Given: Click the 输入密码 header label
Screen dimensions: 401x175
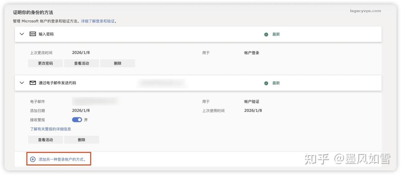Looking at the screenshot, I should (x=46, y=34).
